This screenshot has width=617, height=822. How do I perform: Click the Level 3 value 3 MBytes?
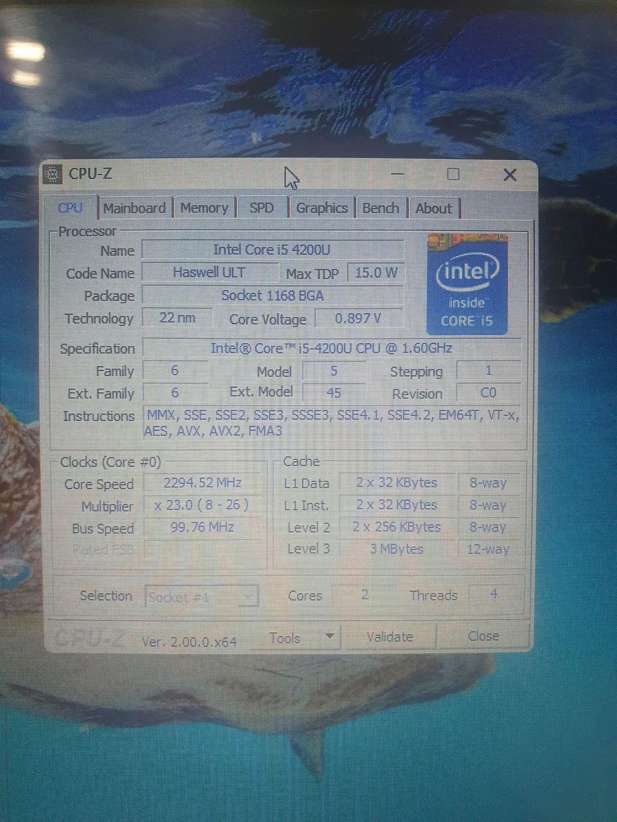coord(397,549)
